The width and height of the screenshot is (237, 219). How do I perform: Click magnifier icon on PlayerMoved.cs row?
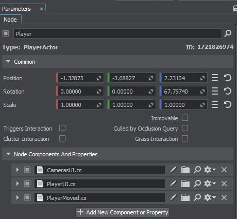[197, 197]
